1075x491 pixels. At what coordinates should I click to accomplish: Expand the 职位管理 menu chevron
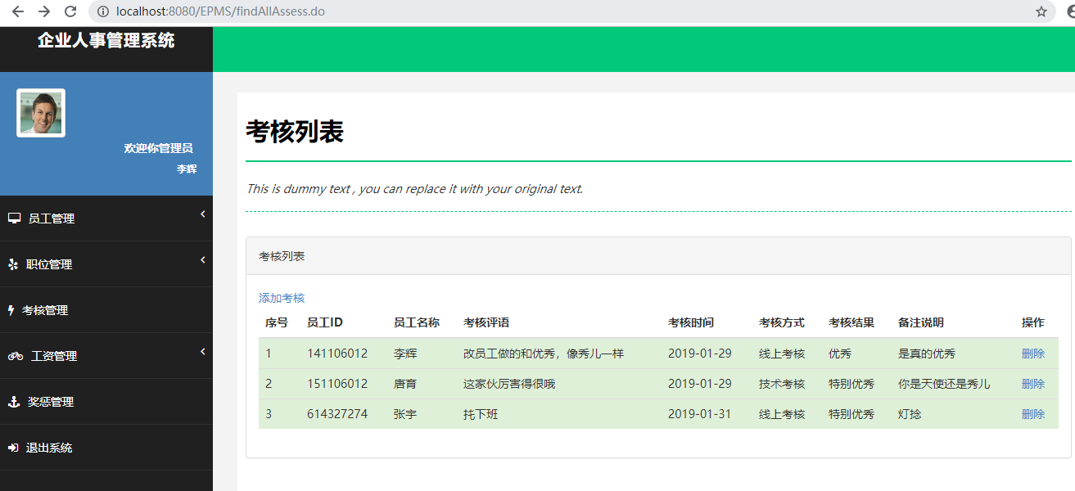202,259
